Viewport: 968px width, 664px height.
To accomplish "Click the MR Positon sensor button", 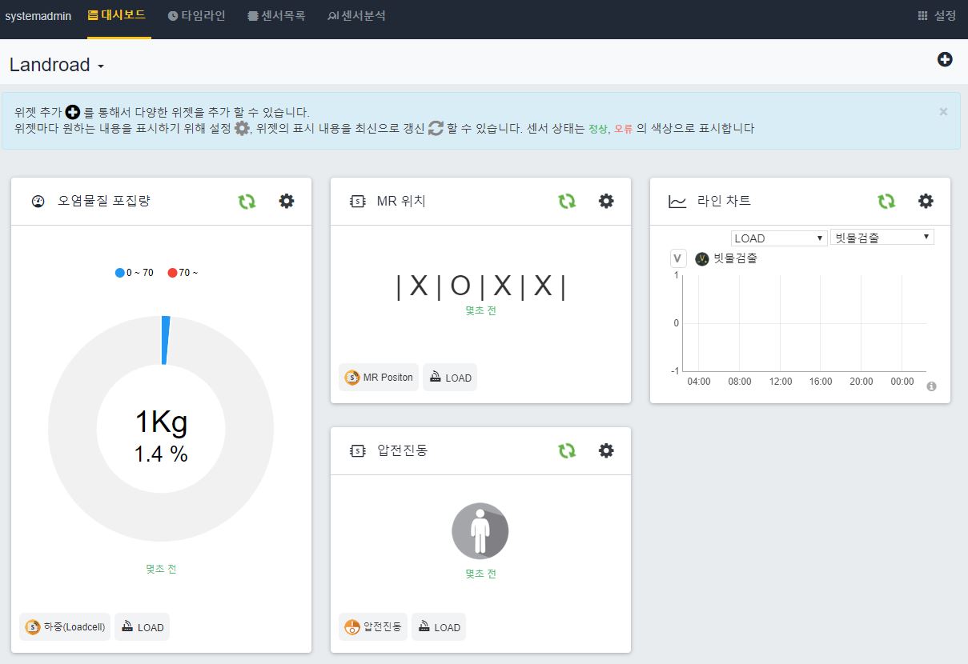I will [379, 378].
